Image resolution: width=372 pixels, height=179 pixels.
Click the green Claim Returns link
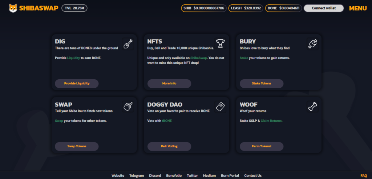pos(272,121)
